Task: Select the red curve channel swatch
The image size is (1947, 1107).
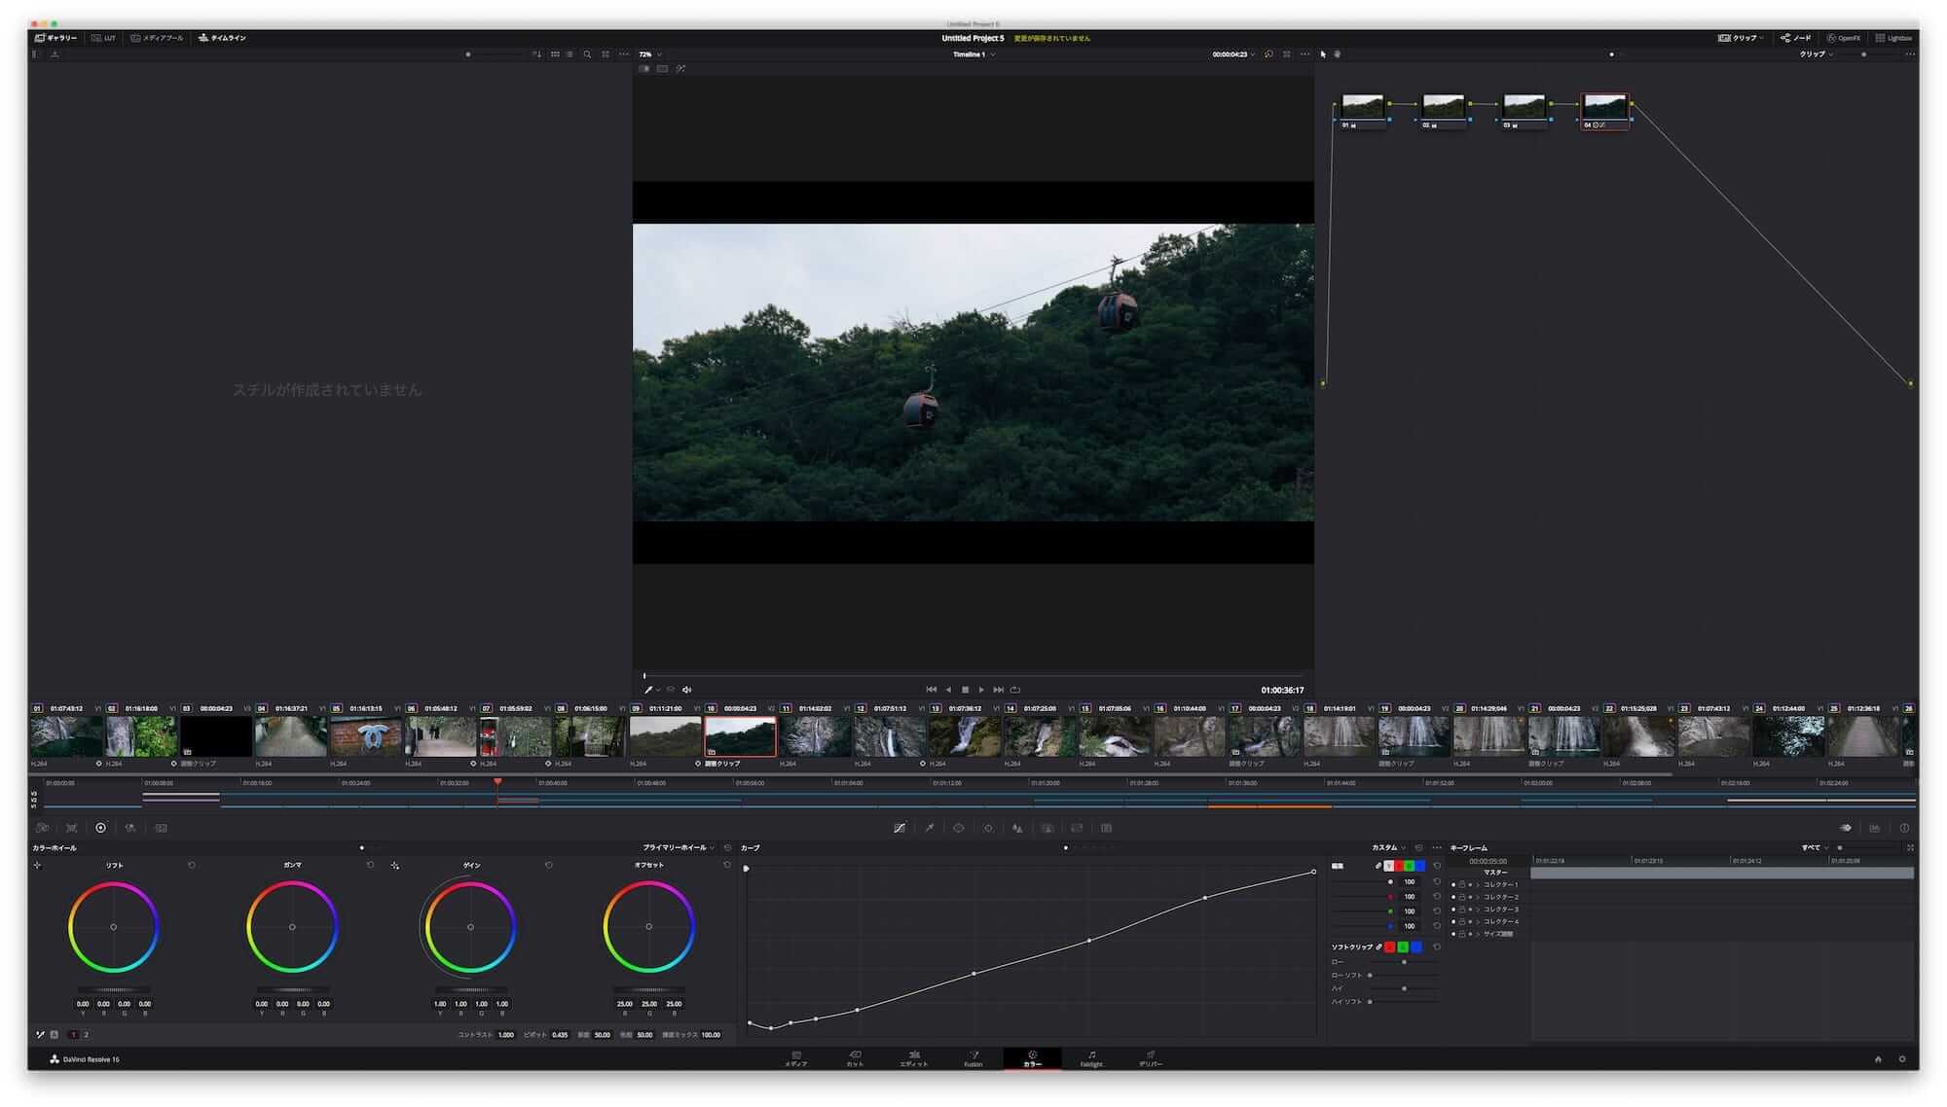Action: pyautogui.click(x=1399, y=866)
